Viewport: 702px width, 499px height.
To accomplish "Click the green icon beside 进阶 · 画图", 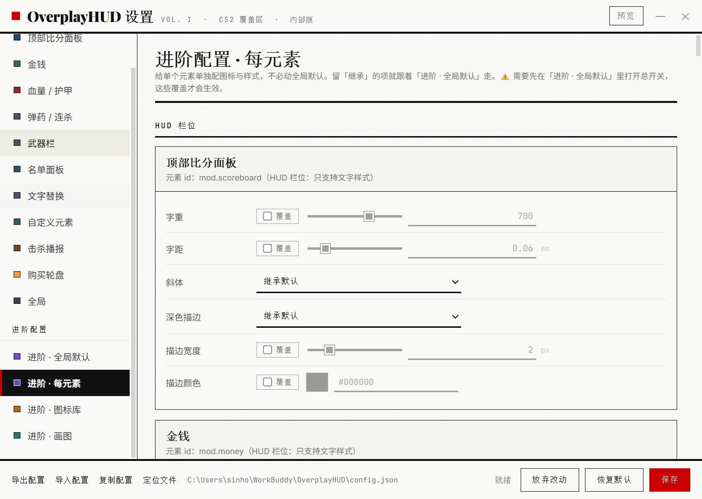I will click(17, 435).
